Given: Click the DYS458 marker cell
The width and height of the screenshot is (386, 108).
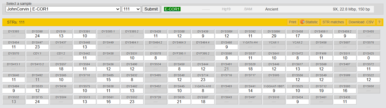Looking at the screenshot, I should (x=298, y=34).
